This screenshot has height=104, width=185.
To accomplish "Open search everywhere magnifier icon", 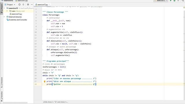I will [x=183, y=1].
